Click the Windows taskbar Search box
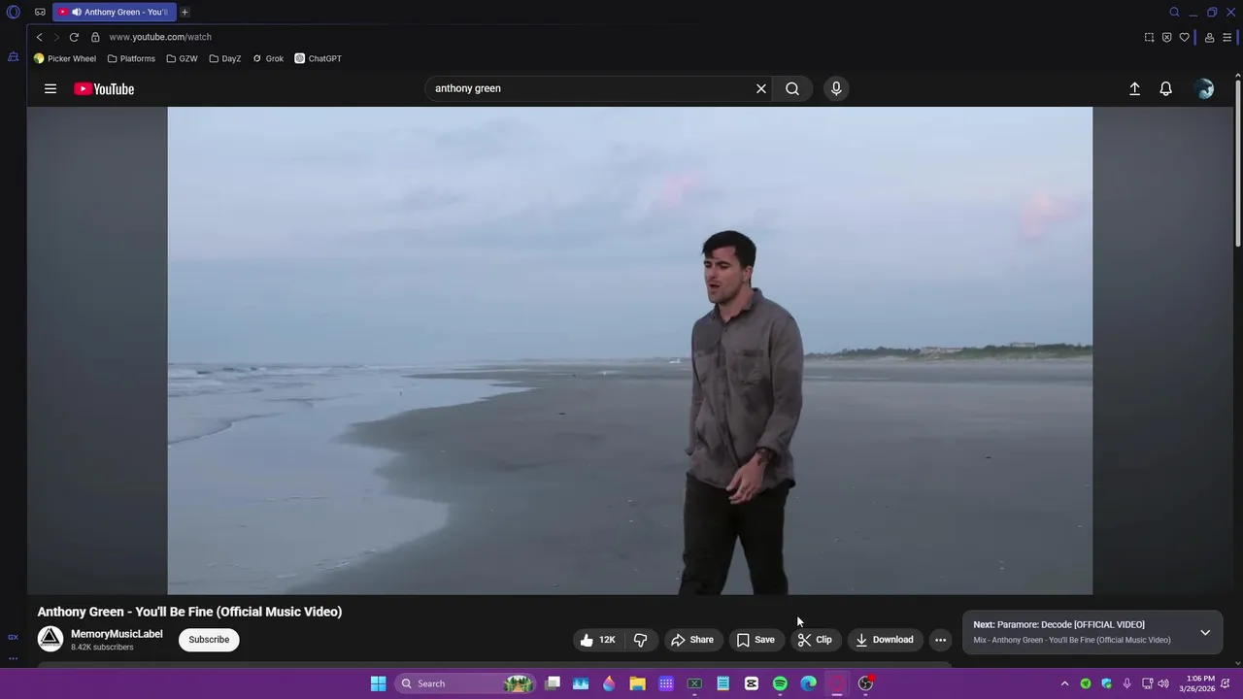Viewport: 1243px width, 699px height. pos(465,683)
